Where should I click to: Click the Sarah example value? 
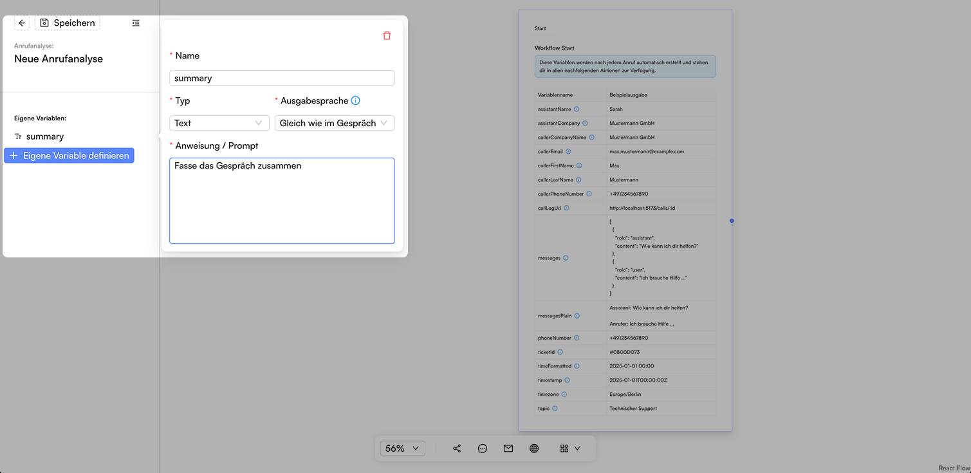point(616,109)
